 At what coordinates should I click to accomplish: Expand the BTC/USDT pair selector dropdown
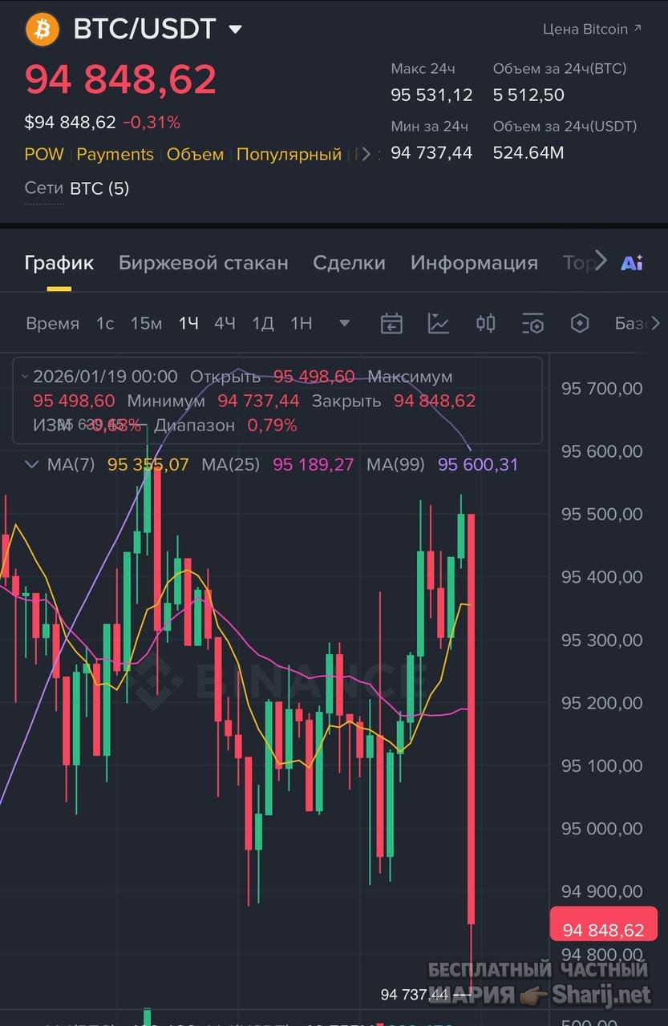pyautogui.click(x=235, y=30)
